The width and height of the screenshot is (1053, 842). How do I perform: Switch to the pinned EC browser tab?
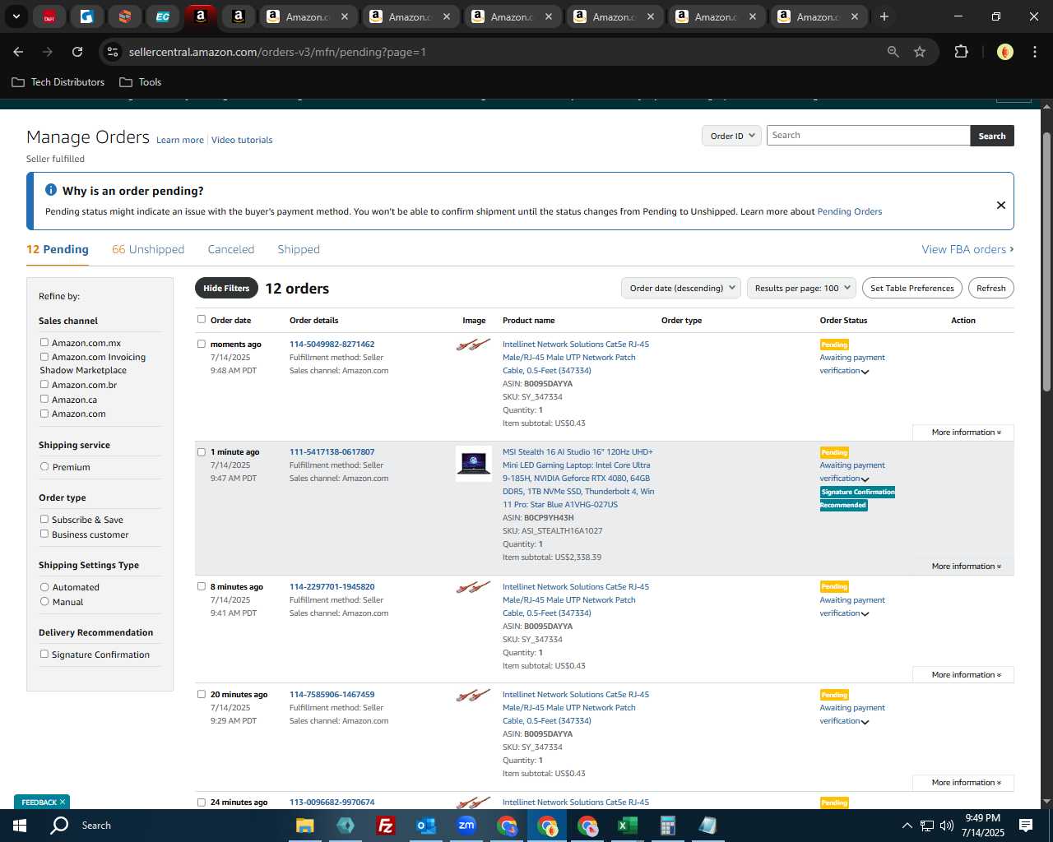pos(163,16)
